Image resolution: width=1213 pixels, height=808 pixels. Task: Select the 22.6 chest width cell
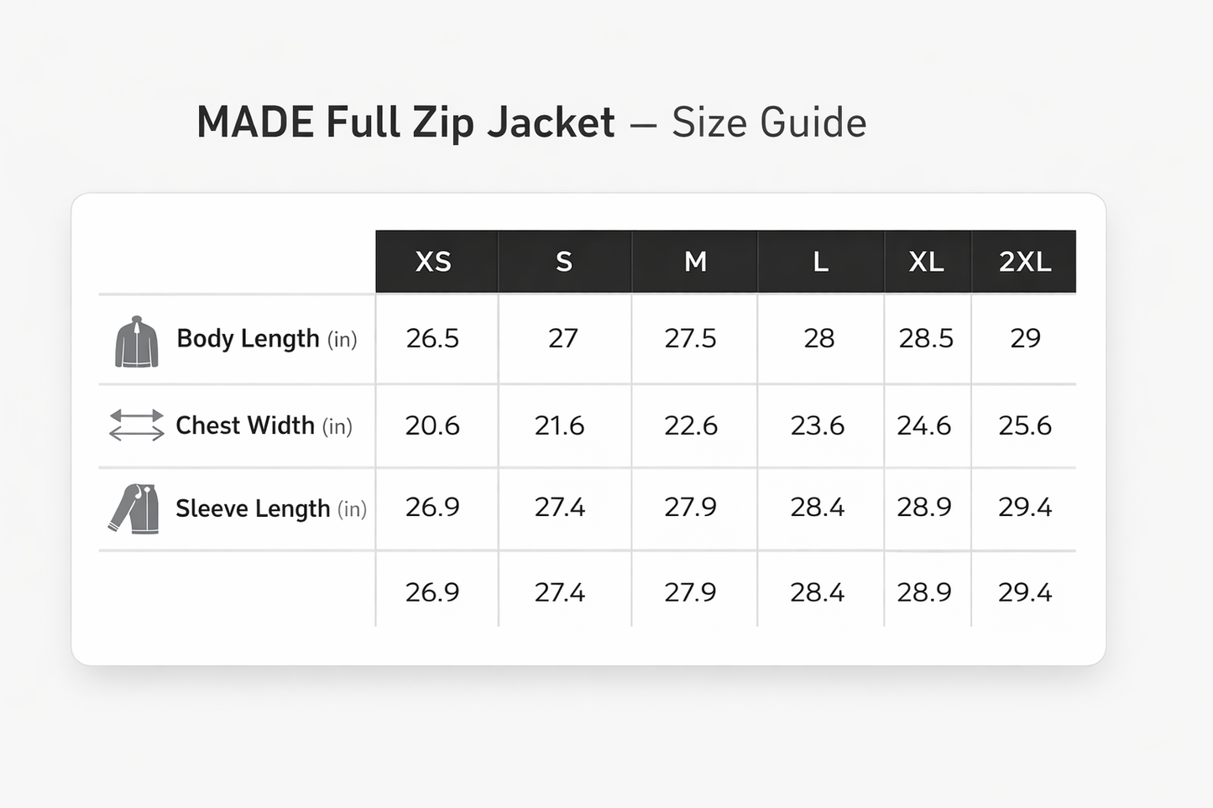click(x=691, y=425)
